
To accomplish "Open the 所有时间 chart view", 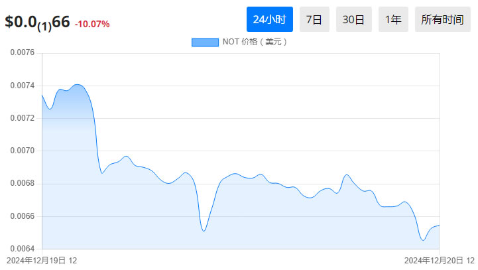I will [x=442, y=20].
